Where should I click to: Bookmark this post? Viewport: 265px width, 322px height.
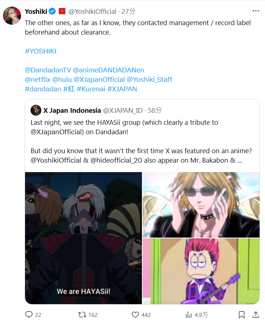[241, 315]
